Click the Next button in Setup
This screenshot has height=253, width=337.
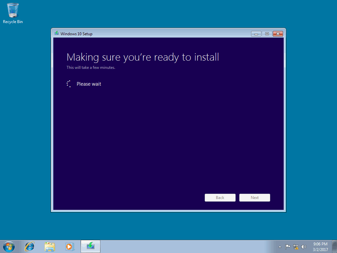coord(254,198)
